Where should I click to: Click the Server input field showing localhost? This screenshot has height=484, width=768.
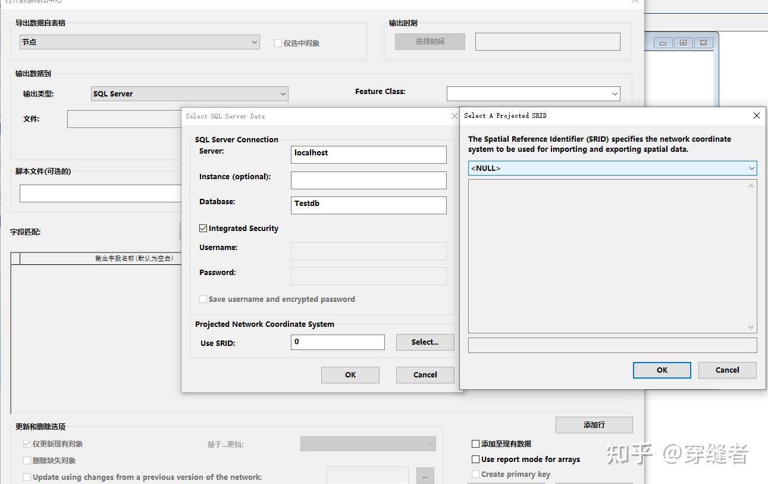[x=368, y=154]
